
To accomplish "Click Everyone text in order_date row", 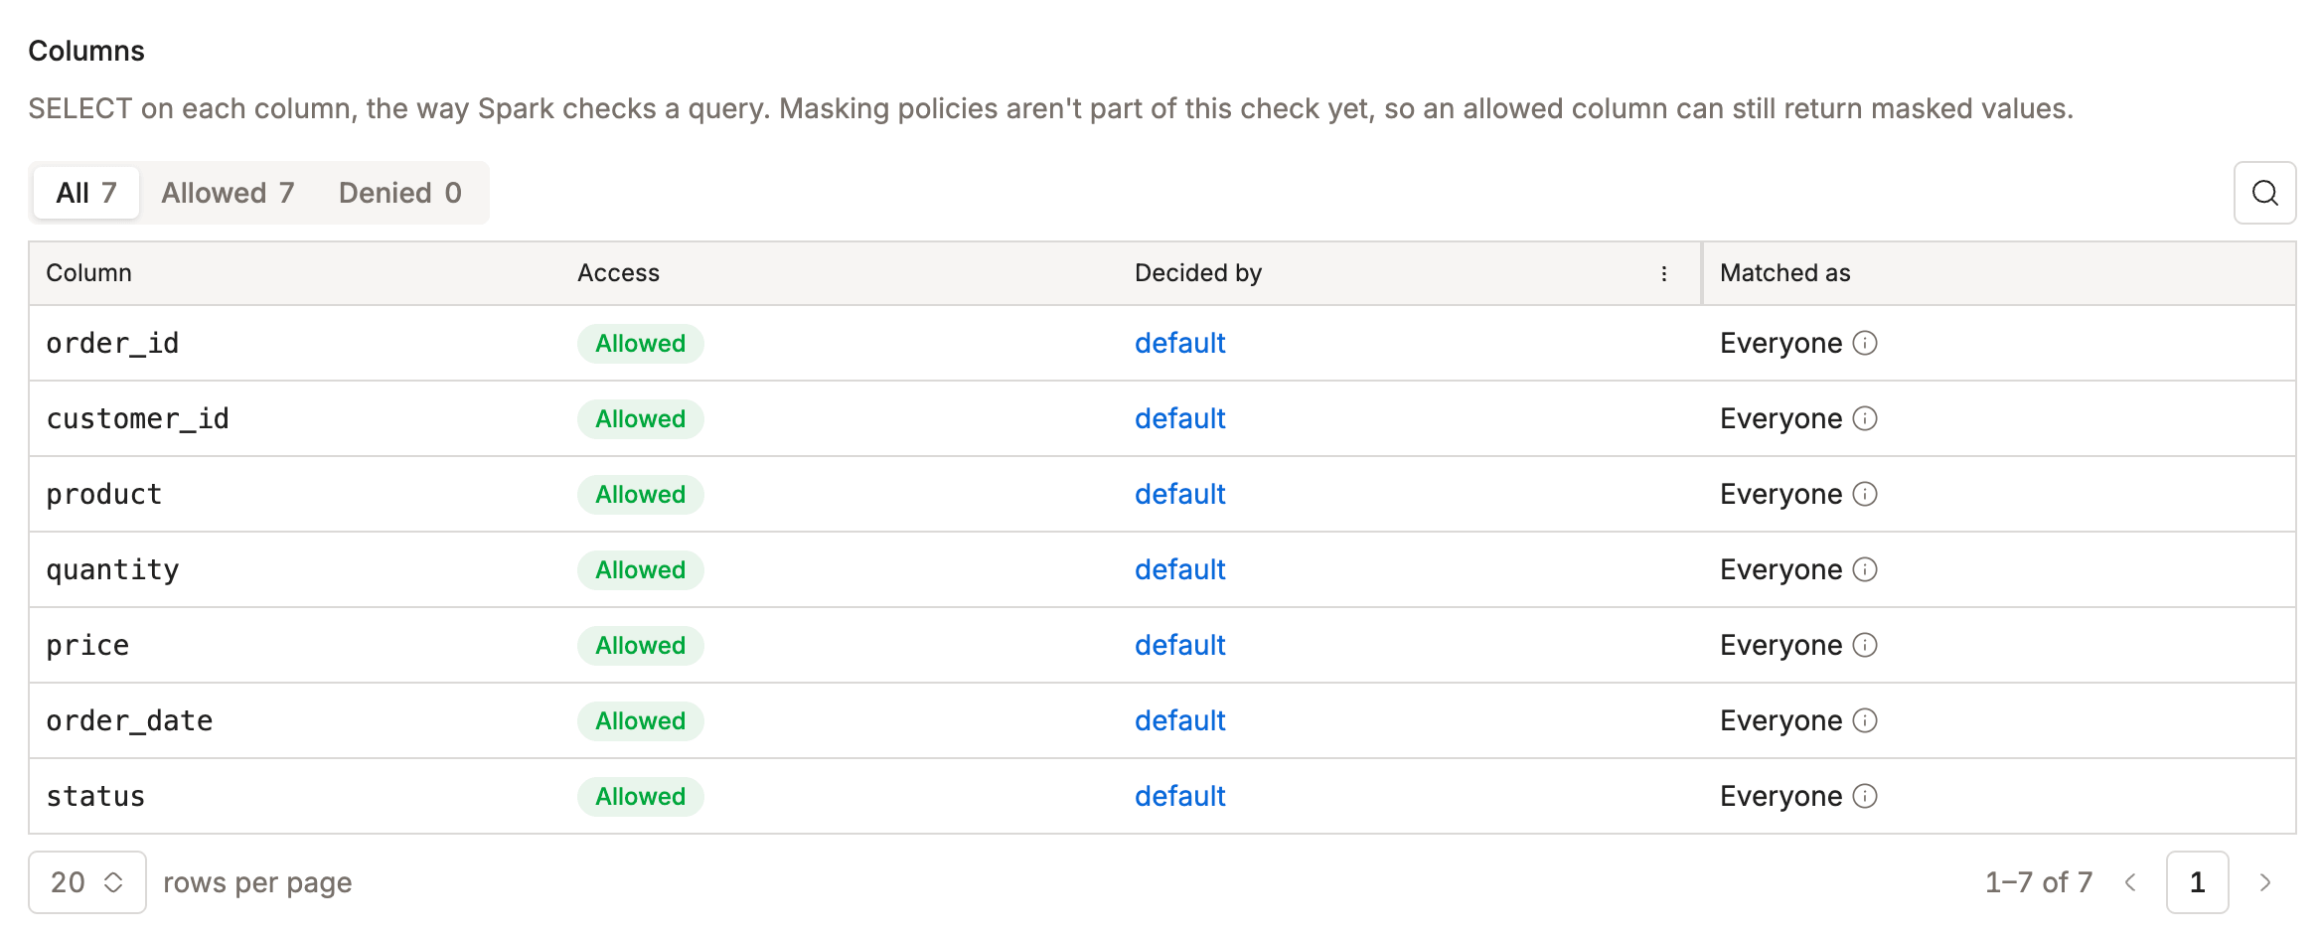I will pyautogui.click(x=1780, y=721).
